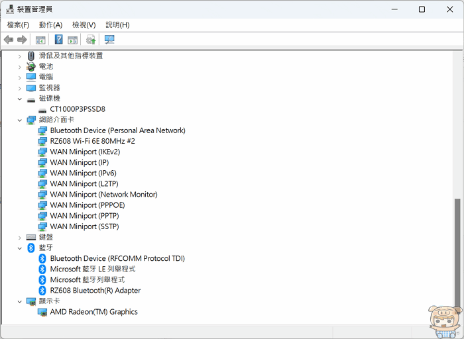Select WAN Miniport (PPTP)
Viewport: 464px width, 339px height.
(x=84, y=215)
